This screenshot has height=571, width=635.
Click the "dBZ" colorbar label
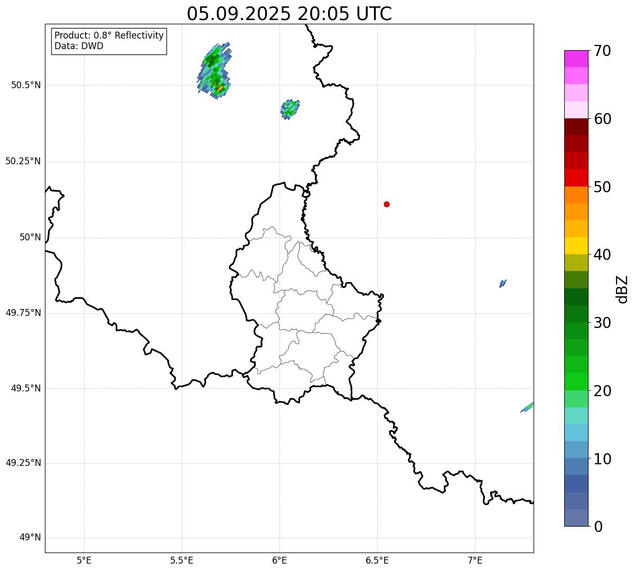622,288
